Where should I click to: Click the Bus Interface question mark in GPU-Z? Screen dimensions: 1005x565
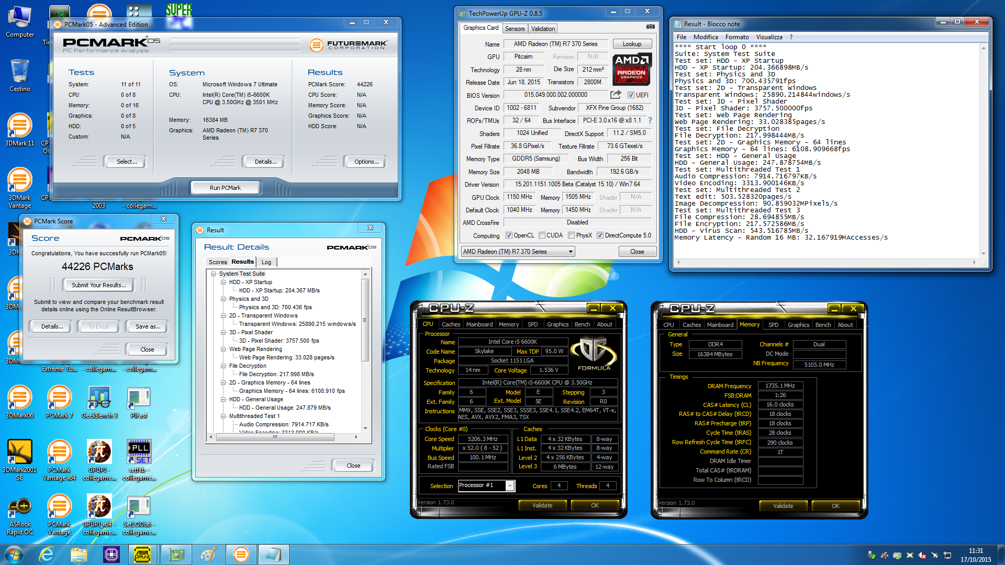click(x=650, y=120)
